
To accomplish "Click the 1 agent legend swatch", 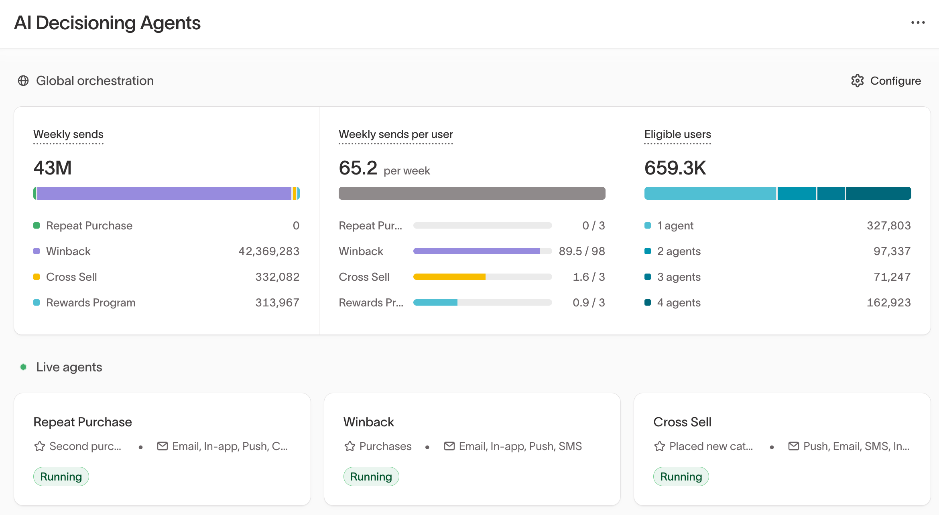I will pyautogui.click(x=648, y=225).
